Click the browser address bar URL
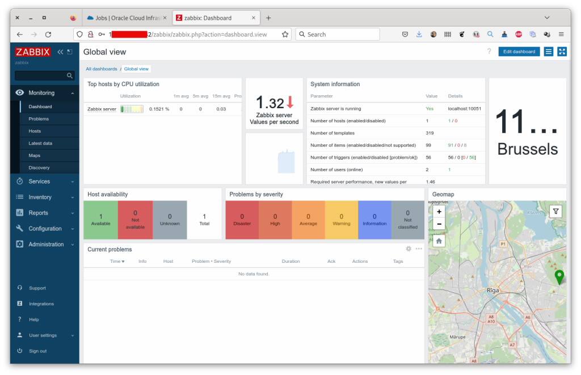 [x=188, y=35]
